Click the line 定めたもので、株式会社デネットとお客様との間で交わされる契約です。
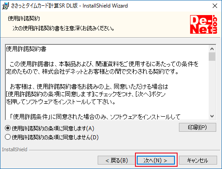Viewport: 222px width, 169px height. (x=92, y=71)
